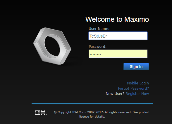172x124 pixels.
Task: Open the Register Now link
Action: 137,94
